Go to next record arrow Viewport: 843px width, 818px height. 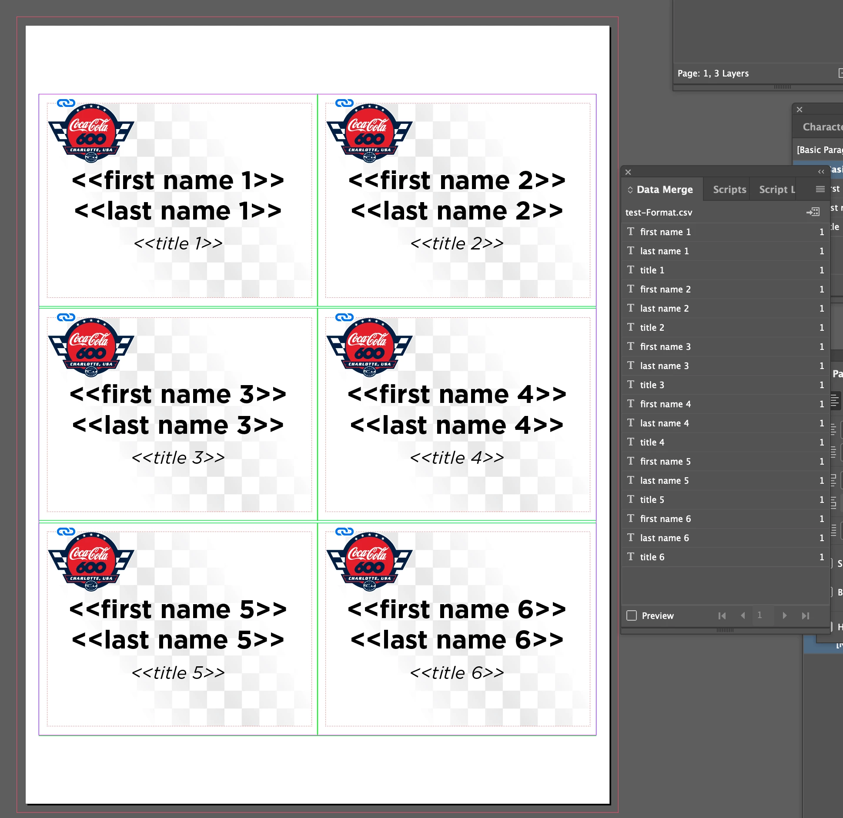point(784,615)
